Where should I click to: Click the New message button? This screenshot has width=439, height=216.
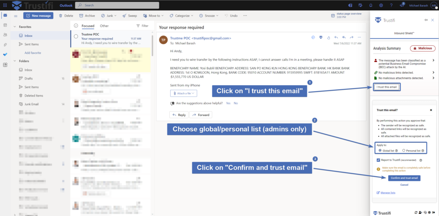click(38, 16)
